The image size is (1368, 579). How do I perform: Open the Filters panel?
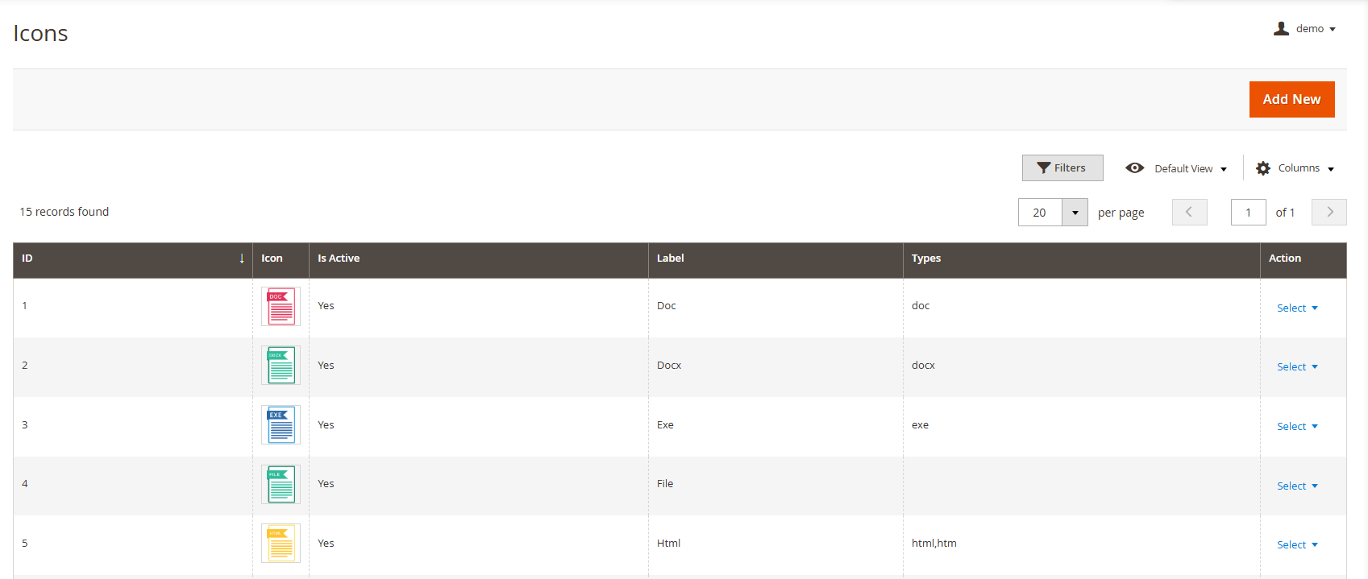[x=1062, y=168]
